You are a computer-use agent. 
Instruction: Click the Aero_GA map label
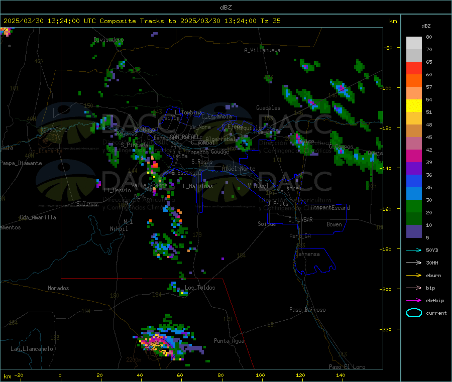300,236
